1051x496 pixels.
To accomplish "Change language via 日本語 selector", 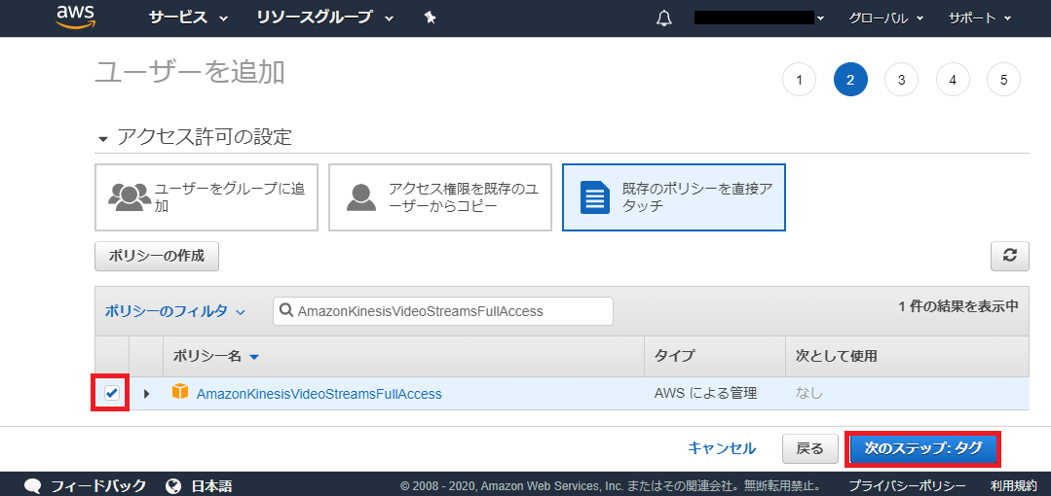I will (x=199, y=486).
